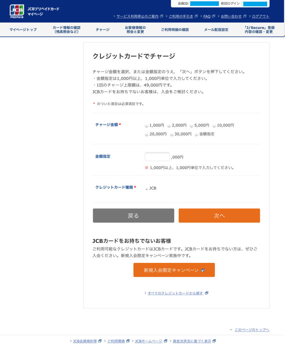The height and width of the screenshot is (350, 285).
Task: Select the 30,000円 charge amount
Action: click(x=171, y=135)
